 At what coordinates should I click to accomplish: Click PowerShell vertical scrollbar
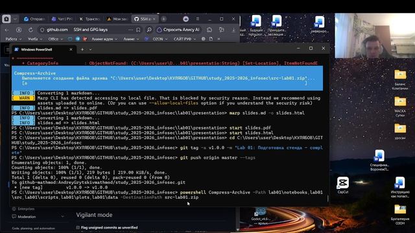328,198
